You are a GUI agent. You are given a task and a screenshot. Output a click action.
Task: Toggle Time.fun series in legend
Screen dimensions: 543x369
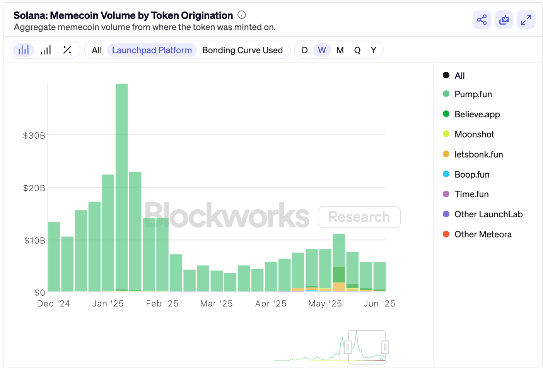[x=466, y=194]
